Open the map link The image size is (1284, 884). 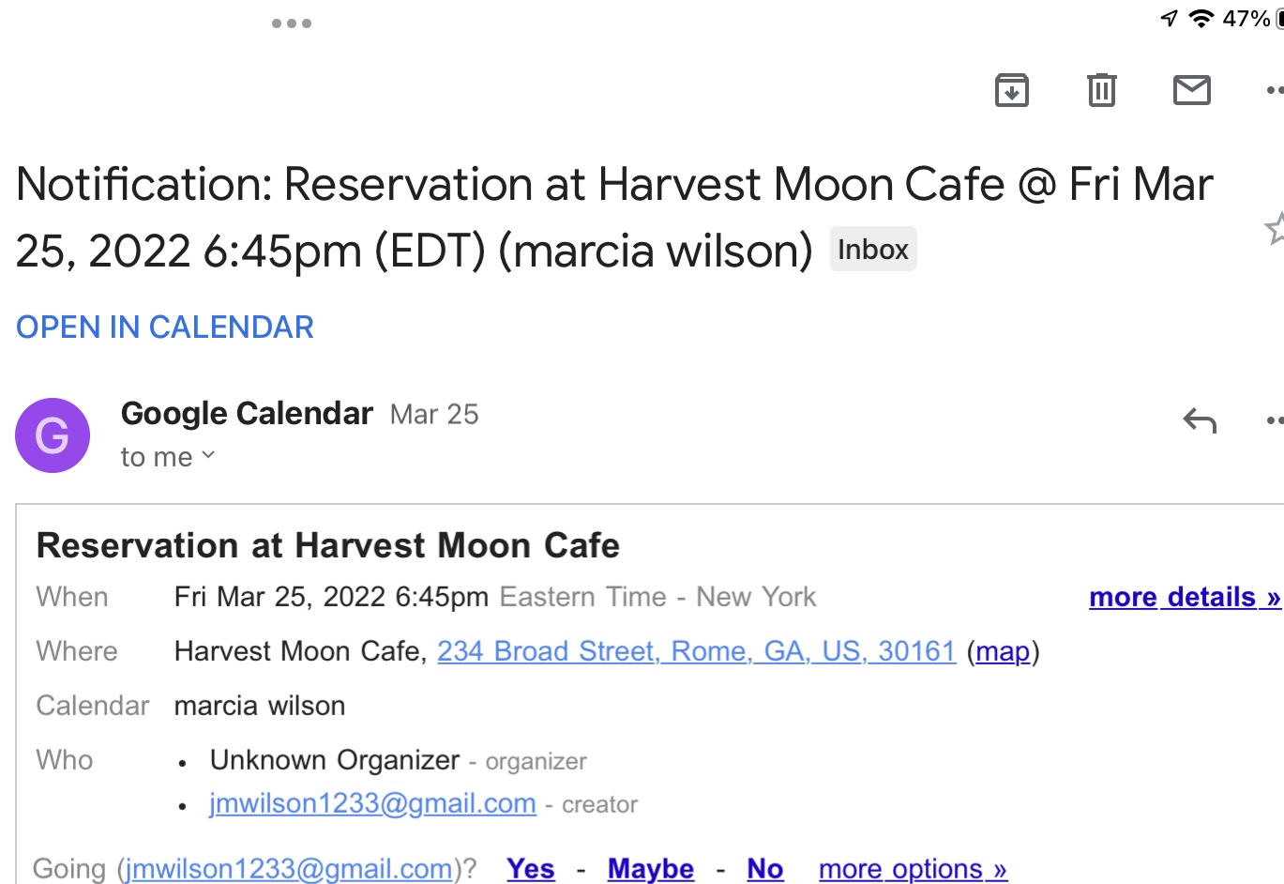(x=1003, y=651)
